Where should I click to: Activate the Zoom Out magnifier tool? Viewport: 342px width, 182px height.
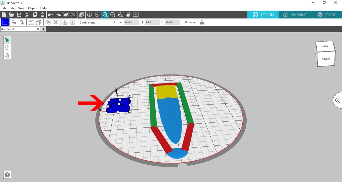pyautogui.click(x=113, y=14)
